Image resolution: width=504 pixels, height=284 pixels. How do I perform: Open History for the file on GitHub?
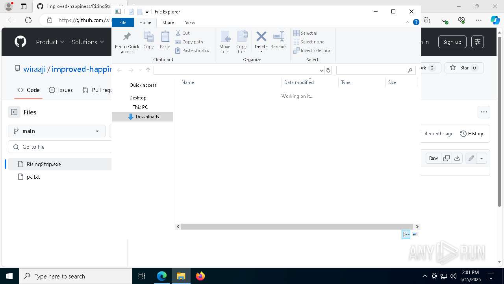coord(472,134)
